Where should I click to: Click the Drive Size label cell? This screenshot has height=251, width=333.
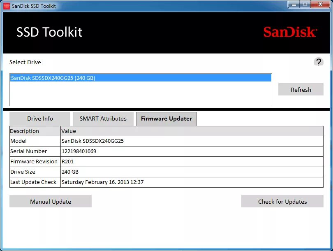(35, 172)
